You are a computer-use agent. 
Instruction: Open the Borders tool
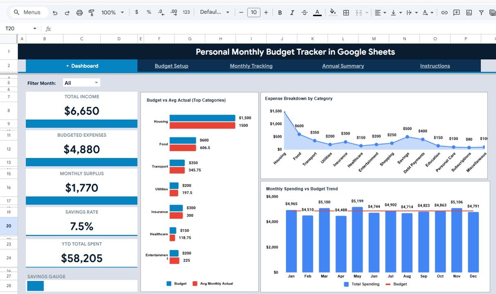pyautogui.click(x=346, y=12)
